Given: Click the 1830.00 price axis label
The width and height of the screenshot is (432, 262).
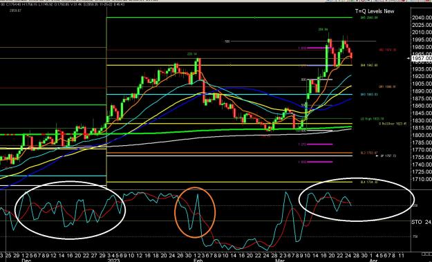Looking at the screenshot, I should click(422, 120).
